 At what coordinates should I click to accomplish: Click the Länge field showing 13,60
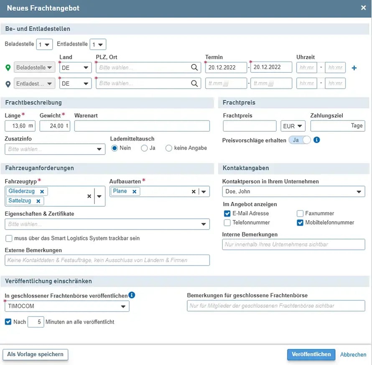click(x=20, y=126)
